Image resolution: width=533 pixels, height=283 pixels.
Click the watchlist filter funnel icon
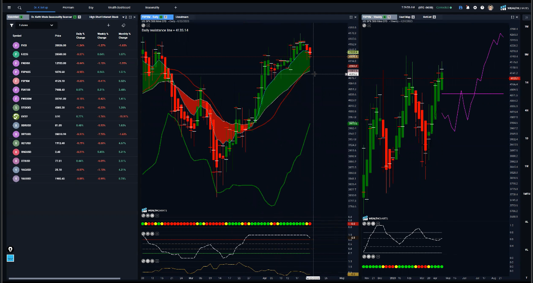point(12,25)
